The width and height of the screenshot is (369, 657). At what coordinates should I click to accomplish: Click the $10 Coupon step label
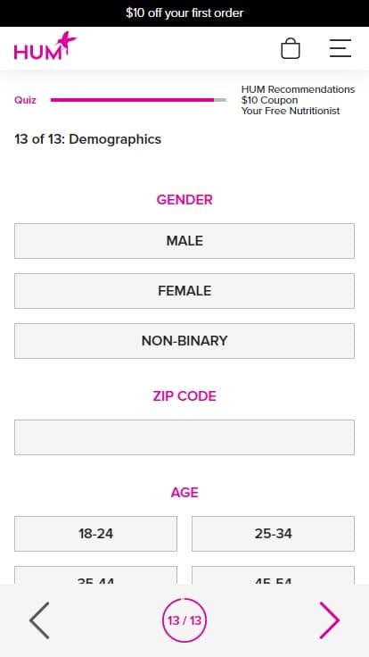[269, 100]
